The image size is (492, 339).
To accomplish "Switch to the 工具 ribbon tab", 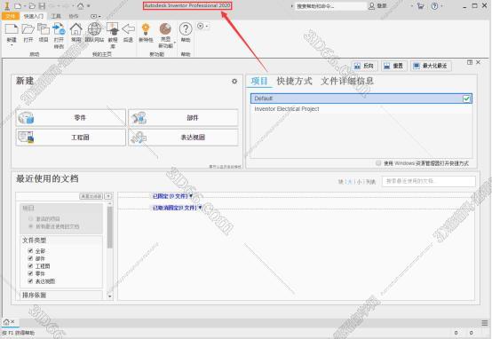I will (x=56, y=16).
